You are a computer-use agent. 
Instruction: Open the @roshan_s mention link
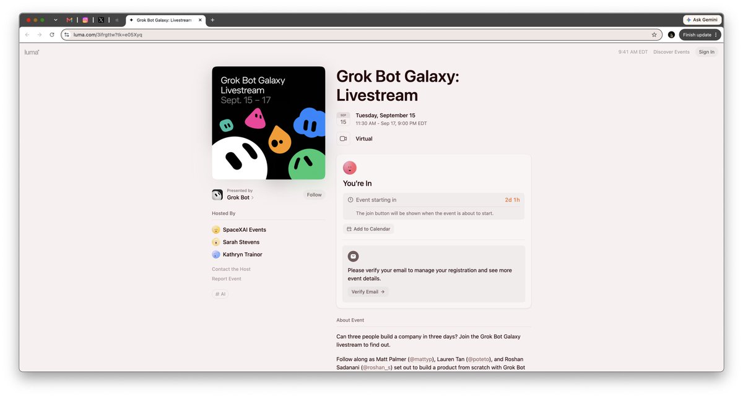point(376,367)
